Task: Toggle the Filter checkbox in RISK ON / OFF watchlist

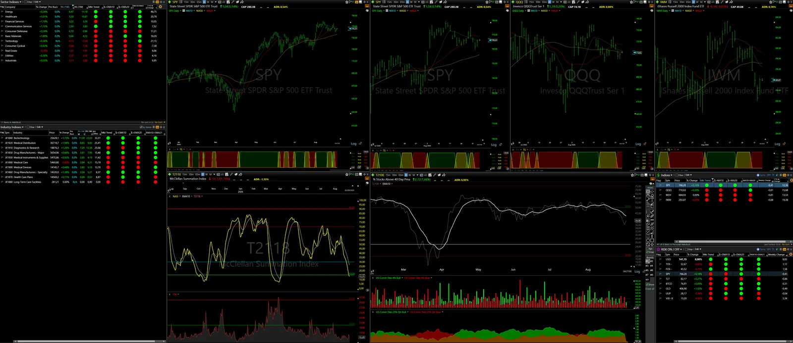Action: (x=686, y=249)
